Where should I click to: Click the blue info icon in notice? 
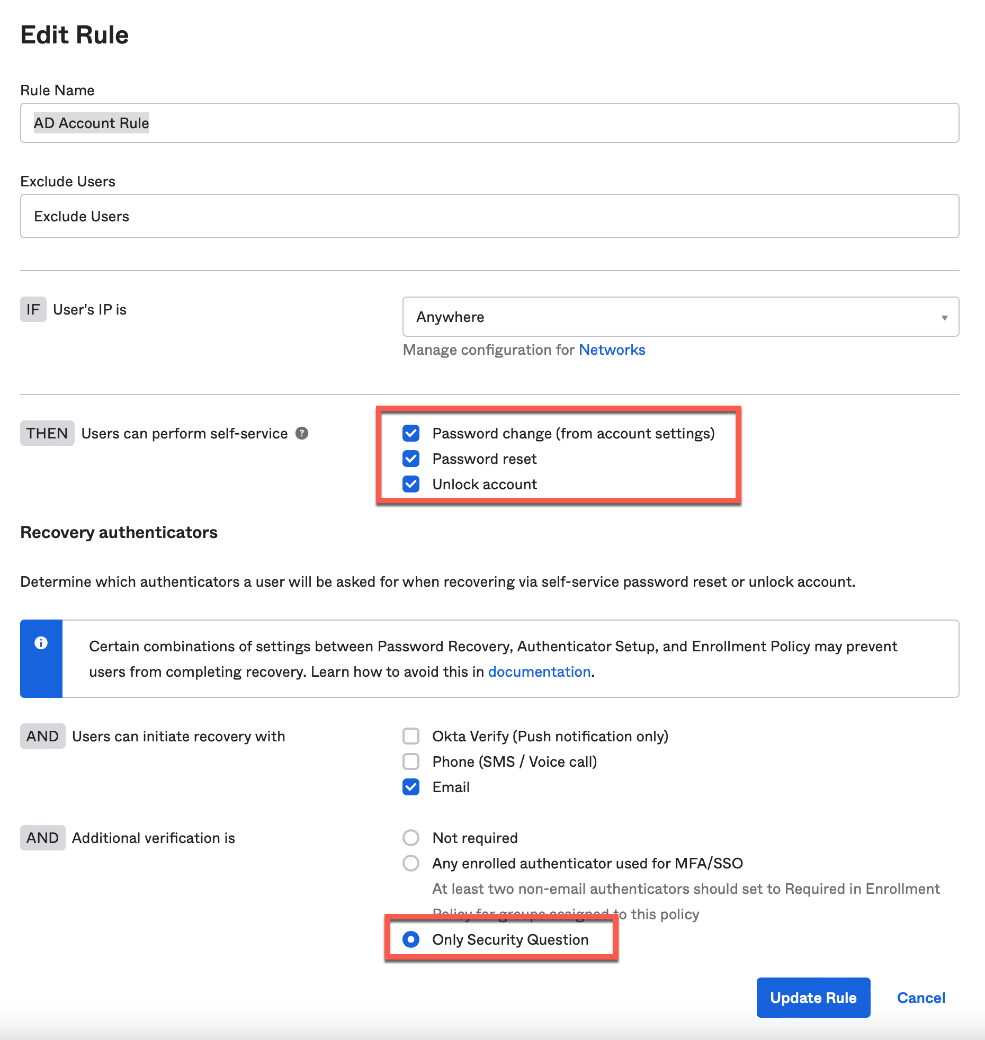click(41, 643)
